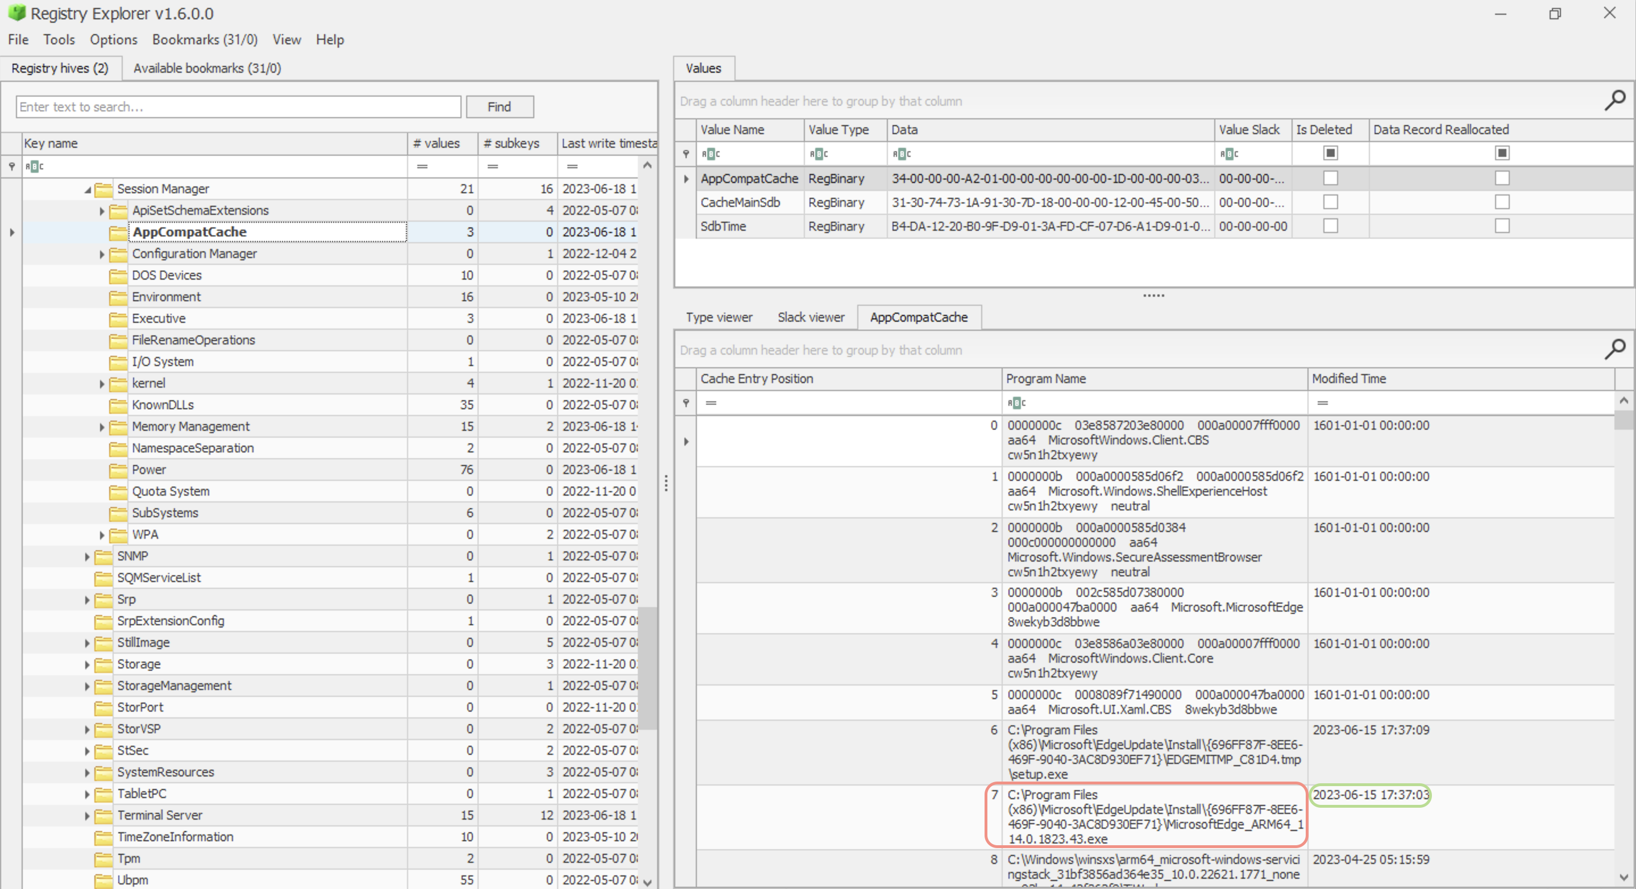Click the Value Slack filter condition icon

(x=1230, y=153)
